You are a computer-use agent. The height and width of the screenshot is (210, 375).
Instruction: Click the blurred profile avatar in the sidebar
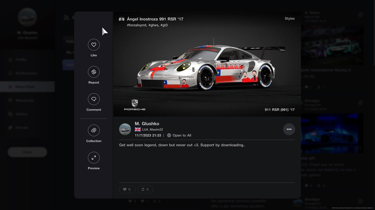coord(27,18)
